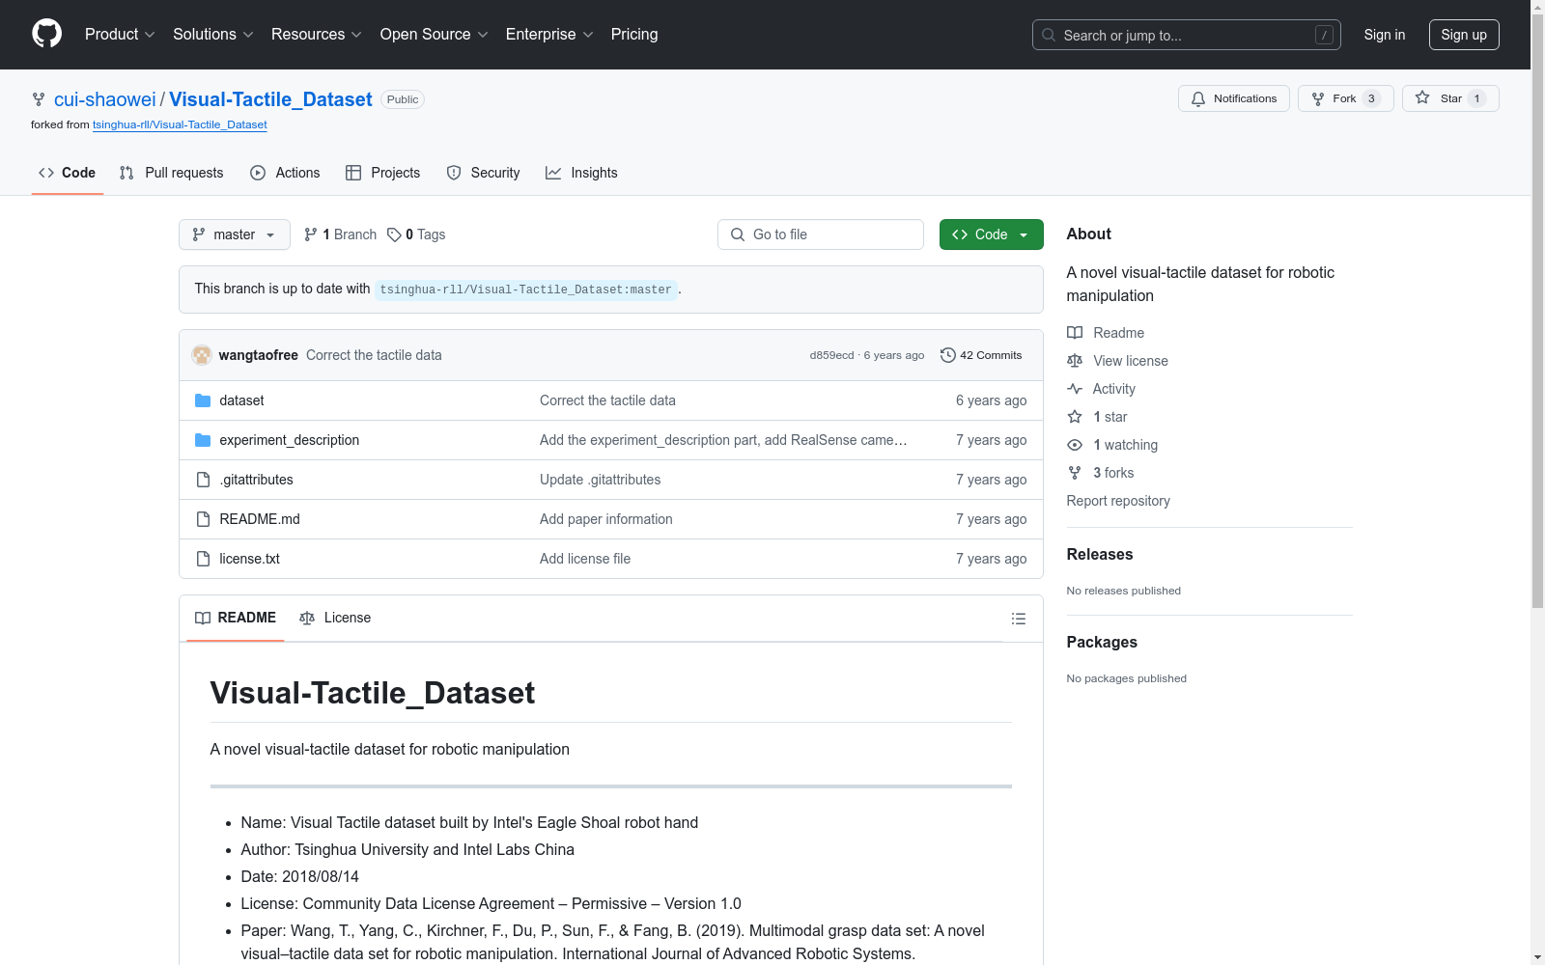Switch to the Insights tab
1545x965 pixels.
coord(581,173)
